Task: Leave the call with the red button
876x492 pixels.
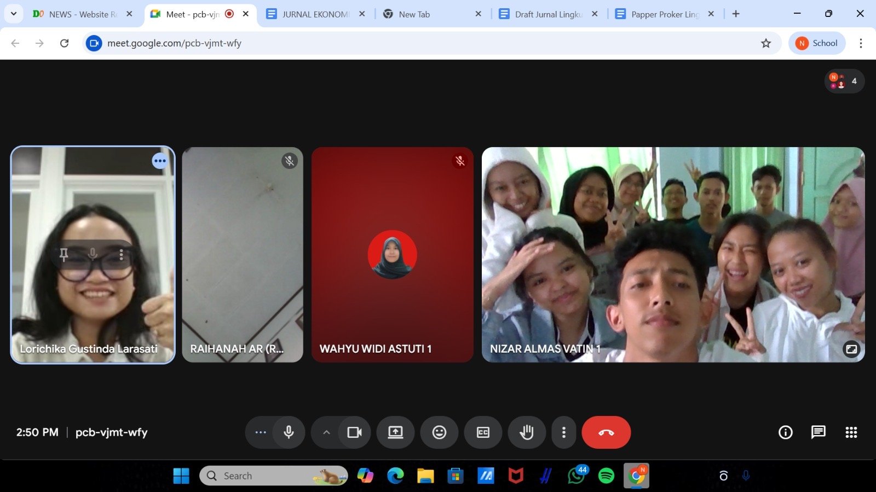Action: 606,432
